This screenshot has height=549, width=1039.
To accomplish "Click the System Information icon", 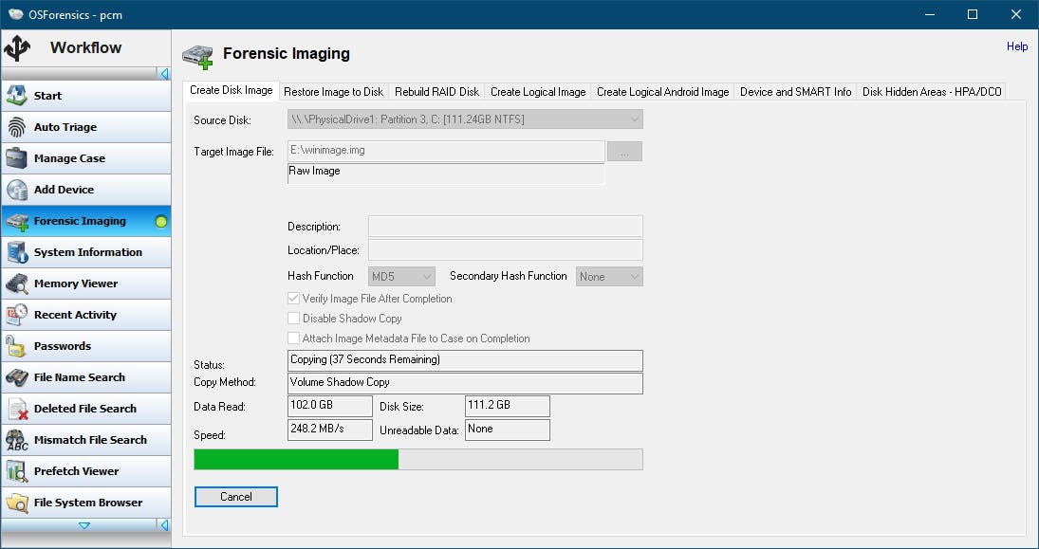I will tap(16, 252).
